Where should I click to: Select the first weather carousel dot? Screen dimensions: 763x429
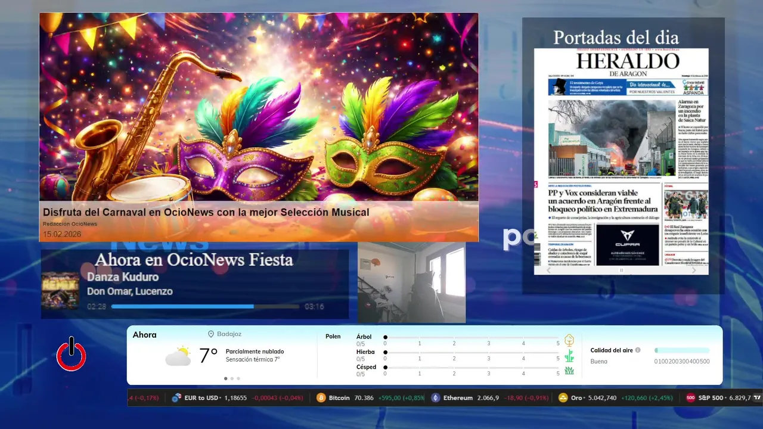click(x=225, y=378)
